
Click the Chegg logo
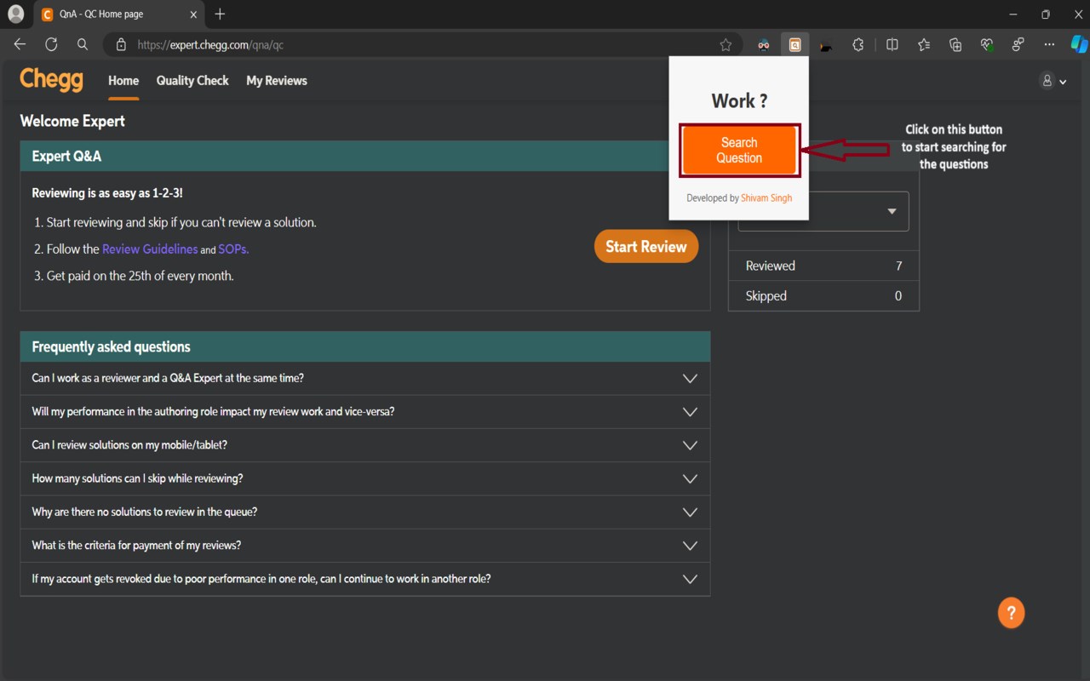tap(52, 80)
